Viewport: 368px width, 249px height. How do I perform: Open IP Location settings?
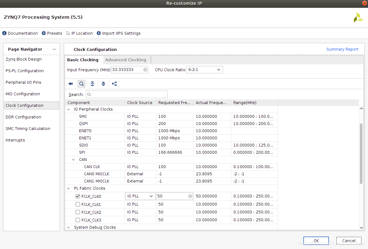pyautogui.click(x=79, y=33)
